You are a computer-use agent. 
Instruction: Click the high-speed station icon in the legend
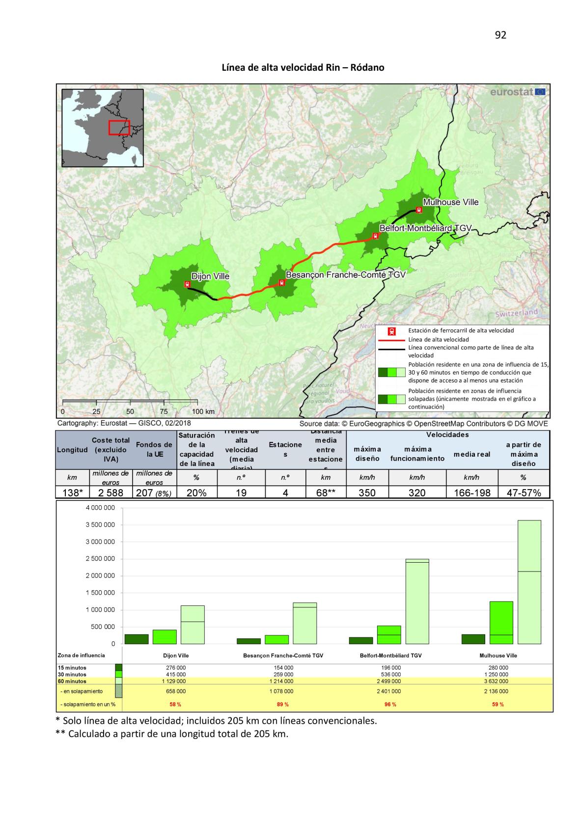(x=392, y=331)
